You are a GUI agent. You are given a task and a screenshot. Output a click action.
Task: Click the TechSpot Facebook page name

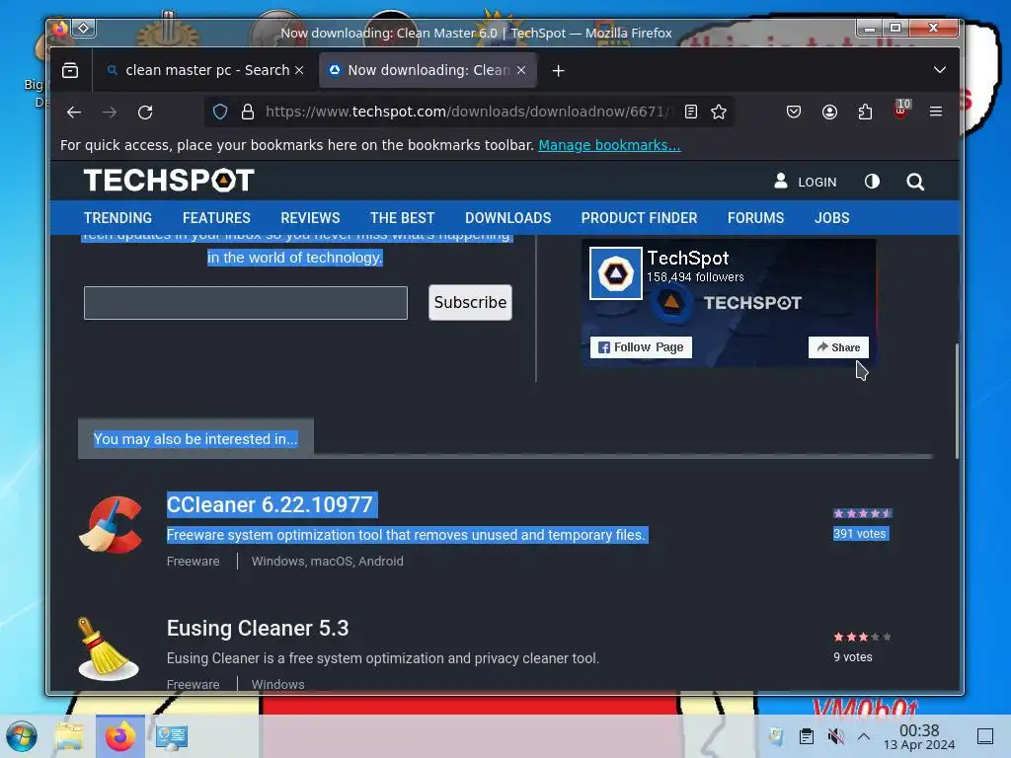[688, 258]
